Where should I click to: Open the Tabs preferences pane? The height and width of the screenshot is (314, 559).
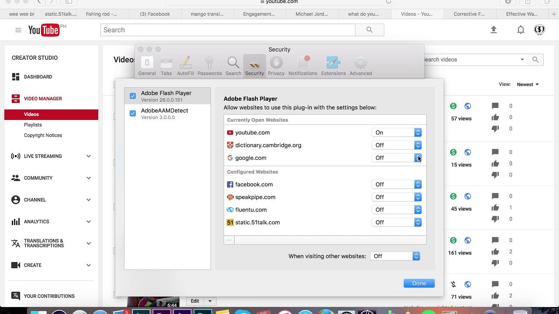[166, 66]
